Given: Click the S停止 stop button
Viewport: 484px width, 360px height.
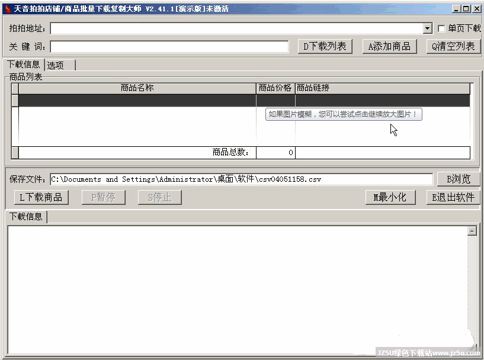Looking at the screenshot, I should 159,197.
